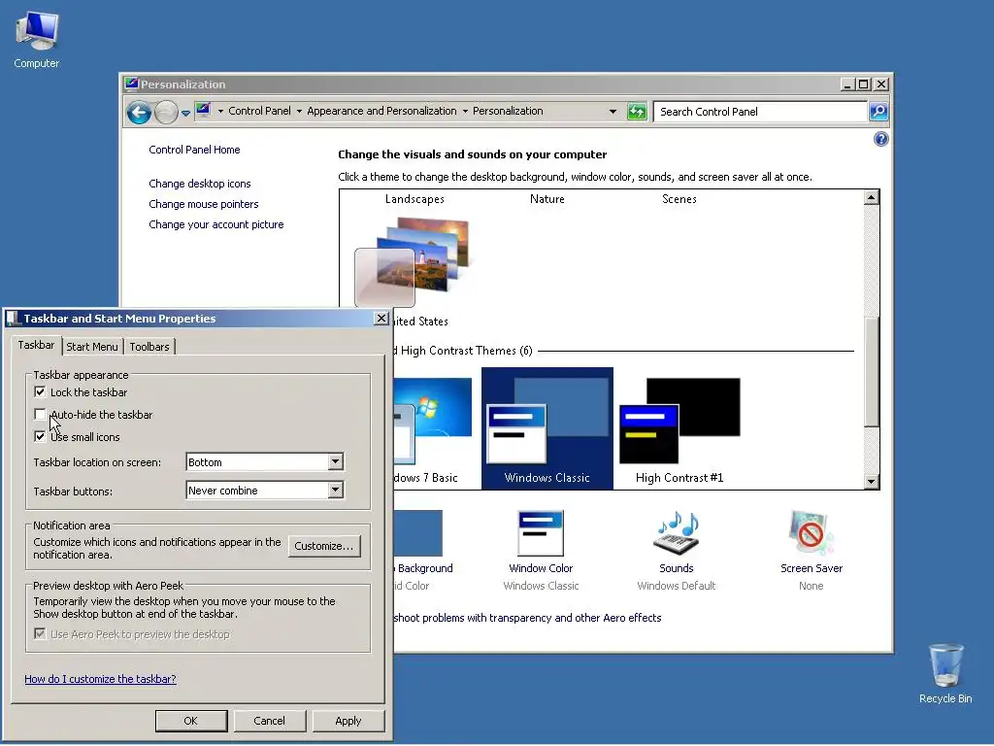The width and height of the screenshot is (994, 746).
Task: Select the Windows 7 Basic theme
Action: tap(431, 428)
